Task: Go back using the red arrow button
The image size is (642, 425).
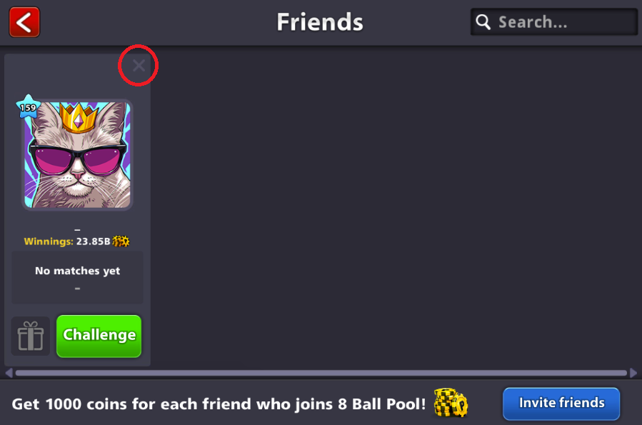Action: (x=24, y=22)
